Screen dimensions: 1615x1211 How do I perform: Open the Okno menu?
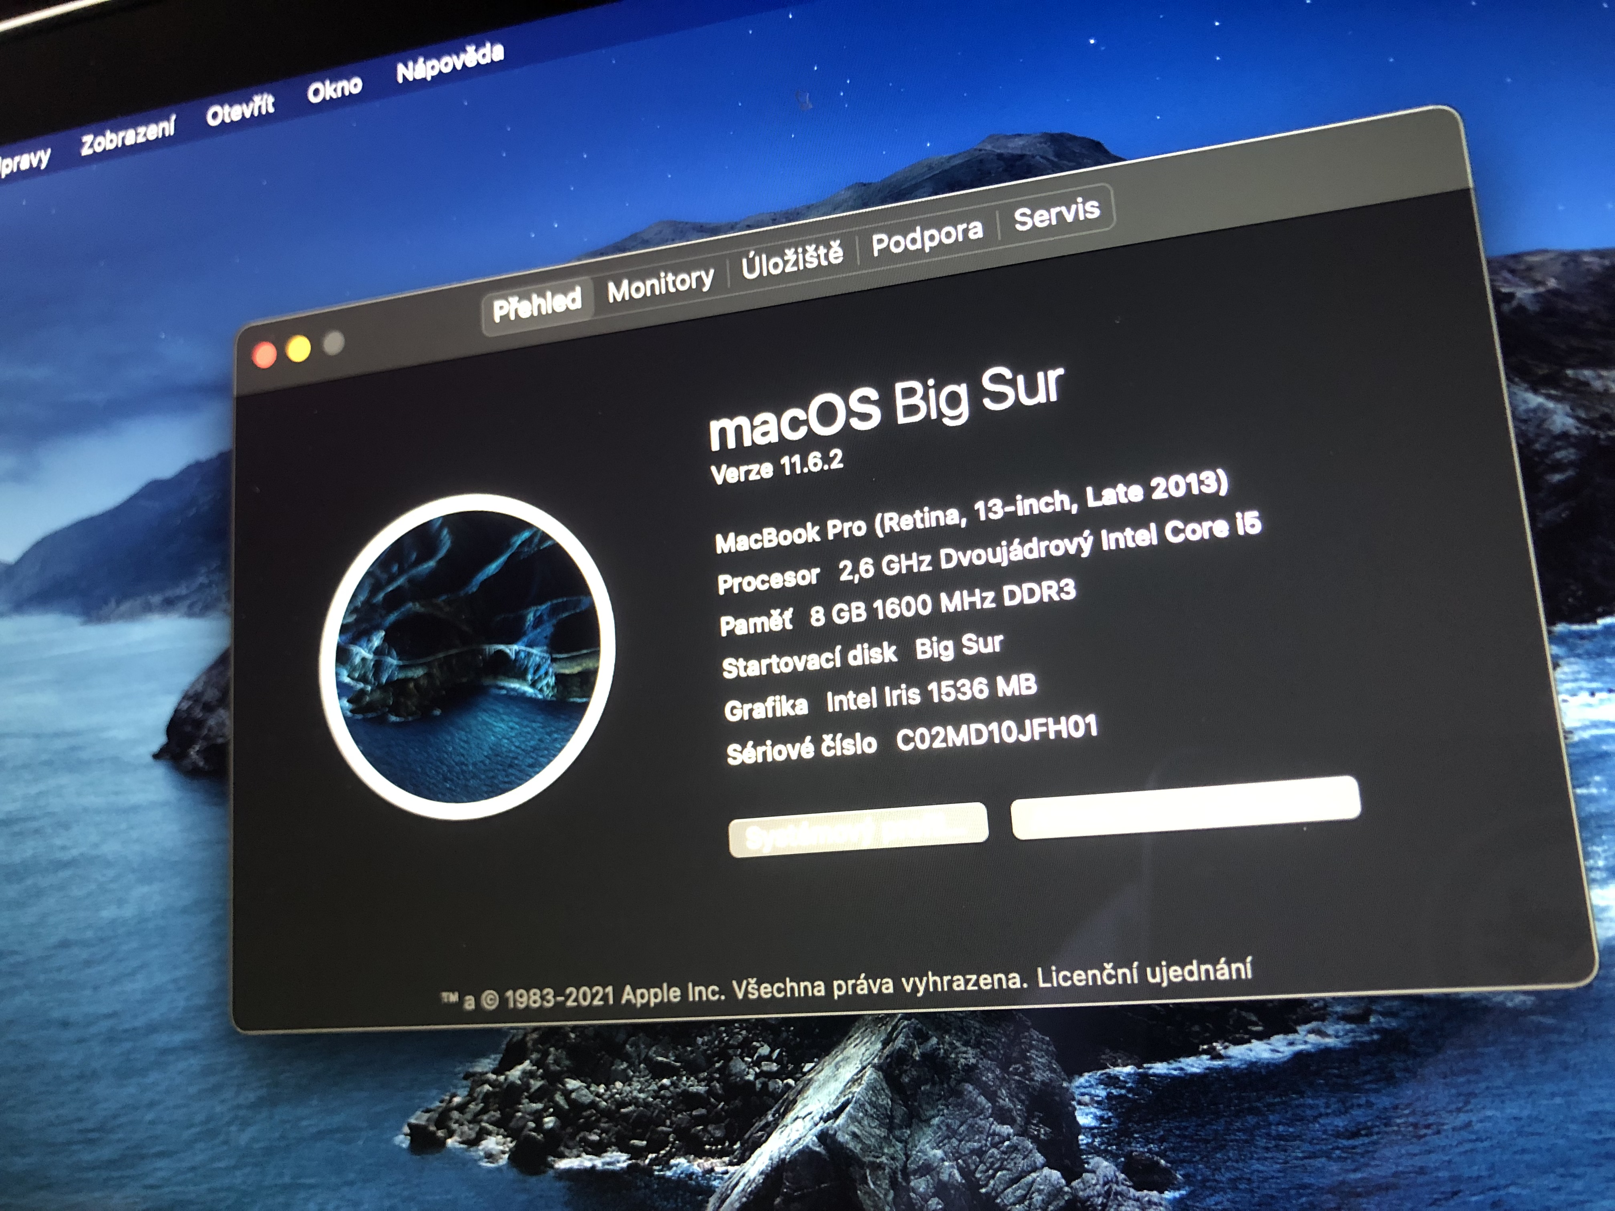click(334, 91)
